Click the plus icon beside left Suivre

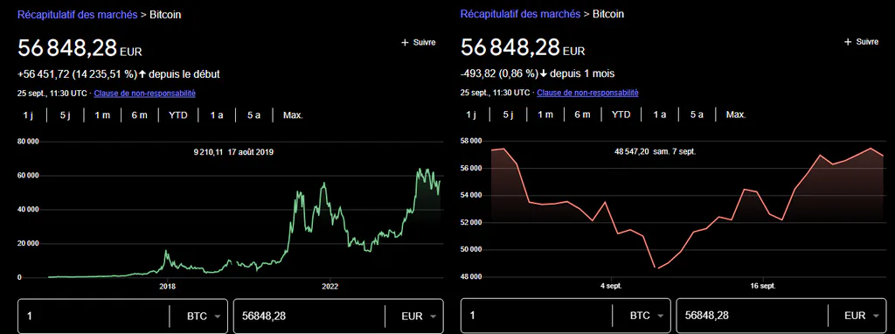[x=405, y=42]
